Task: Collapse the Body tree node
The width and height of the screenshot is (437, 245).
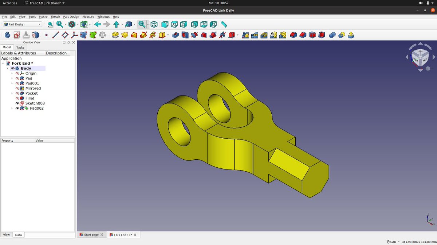Action: coord(7,68)
